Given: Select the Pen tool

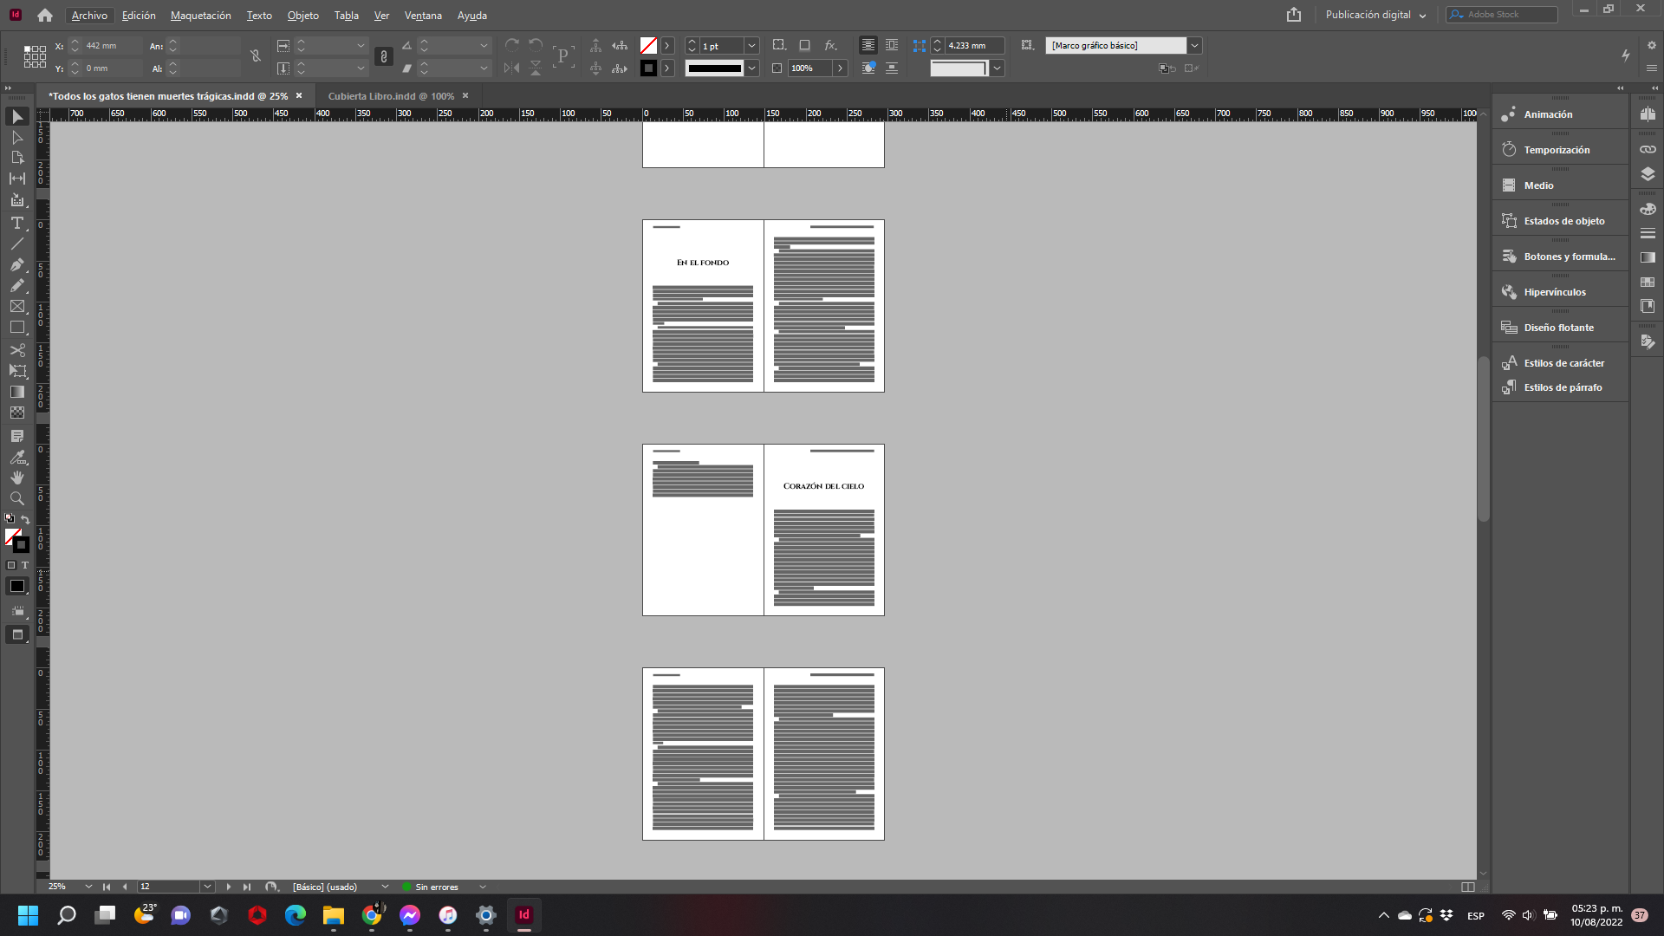Looking at the screenshot, I should pyautogui.click(x=17, y=264).
